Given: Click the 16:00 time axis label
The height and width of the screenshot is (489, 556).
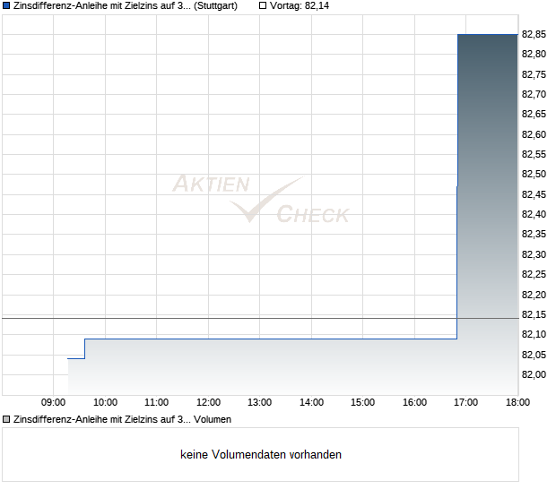Looking at the screenshot, I should pos(415,403).
